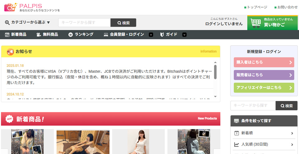This screenshot has width=299, height=154.
Task: Click the chart icon beside 人気順
Action: click(x=236, y=145)
